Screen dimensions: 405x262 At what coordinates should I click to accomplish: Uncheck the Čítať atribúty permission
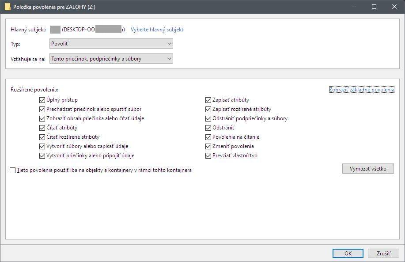pyautogui.click(x=42, y=128)
